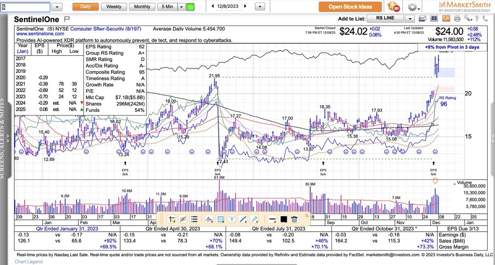Open the settings gear menu
The width and height of the screenshot is (495, 265).
click(413, 7)
